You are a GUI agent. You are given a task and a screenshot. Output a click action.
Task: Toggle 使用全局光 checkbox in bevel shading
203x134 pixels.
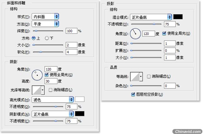point(47,75)
